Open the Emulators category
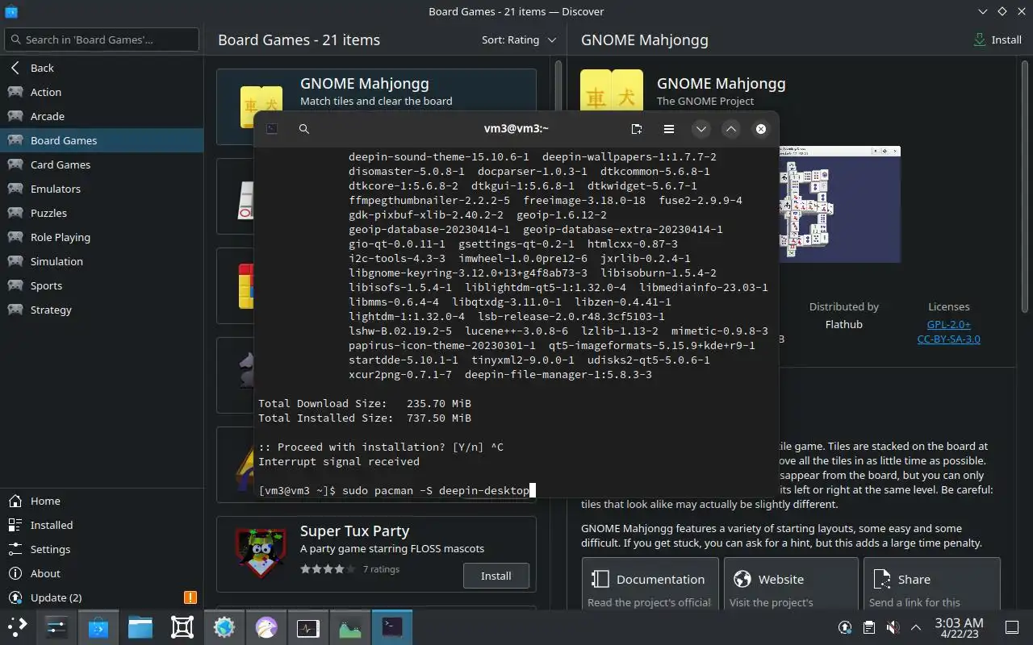Viewport: 1033px width, 645px height. coord(102,189)
